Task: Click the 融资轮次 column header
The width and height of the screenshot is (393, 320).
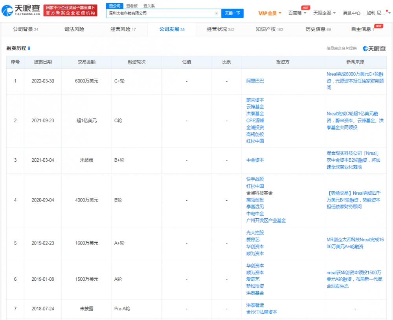Action: point(137,62)
